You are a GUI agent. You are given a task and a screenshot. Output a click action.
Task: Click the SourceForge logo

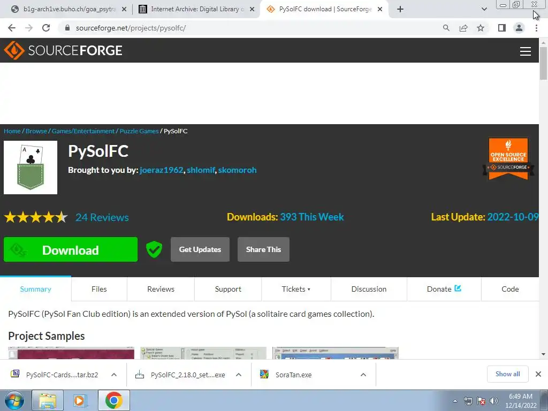[63, 50]
